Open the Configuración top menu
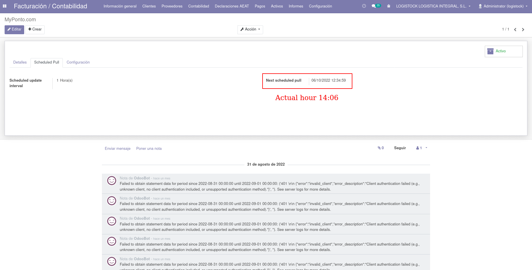532x270 pixels. [x=320, y=6]
